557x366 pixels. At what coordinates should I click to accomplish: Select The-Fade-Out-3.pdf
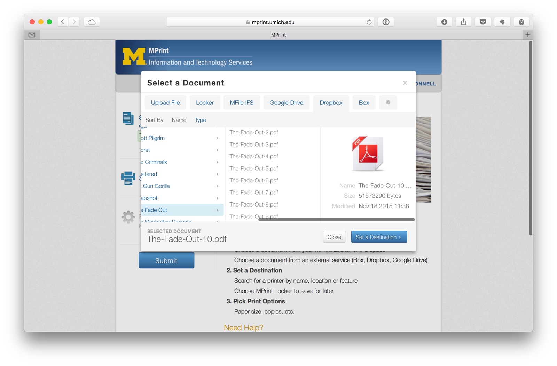point(254,144)
